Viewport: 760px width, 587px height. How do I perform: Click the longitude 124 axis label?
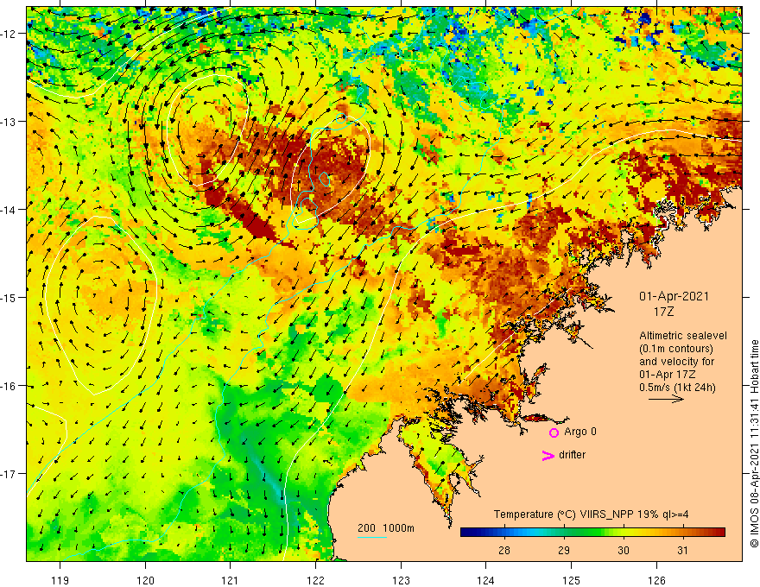click(486, 580)
